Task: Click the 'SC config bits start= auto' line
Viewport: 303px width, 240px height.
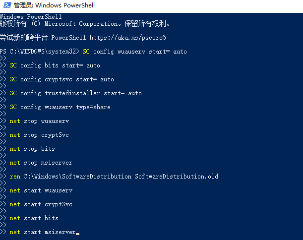Action: coord(55,65)
